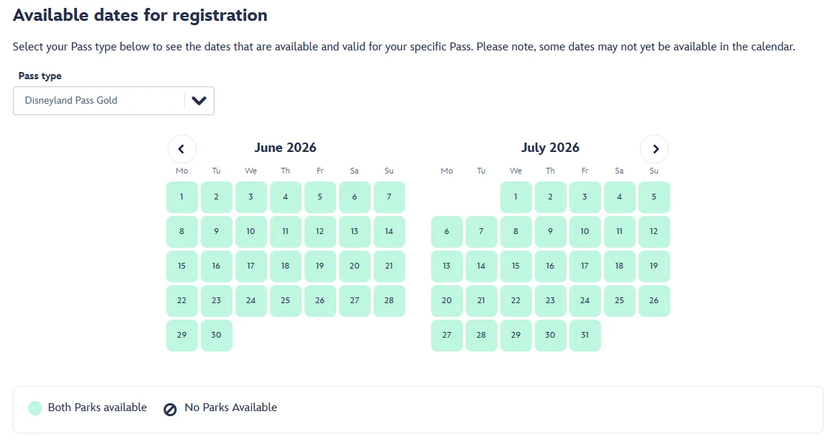Click the No Parks Available legend icon
Image resolution: width=835 pixels, height=445 pixels.
[x=171, y=409]
